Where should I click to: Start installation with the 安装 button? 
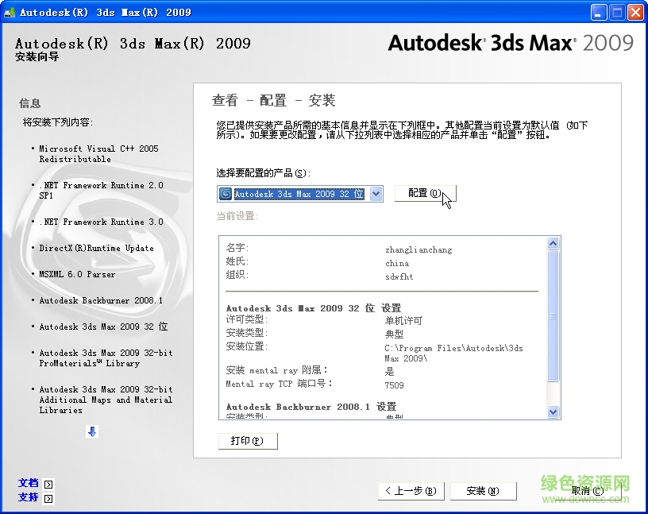pos(483,491)
